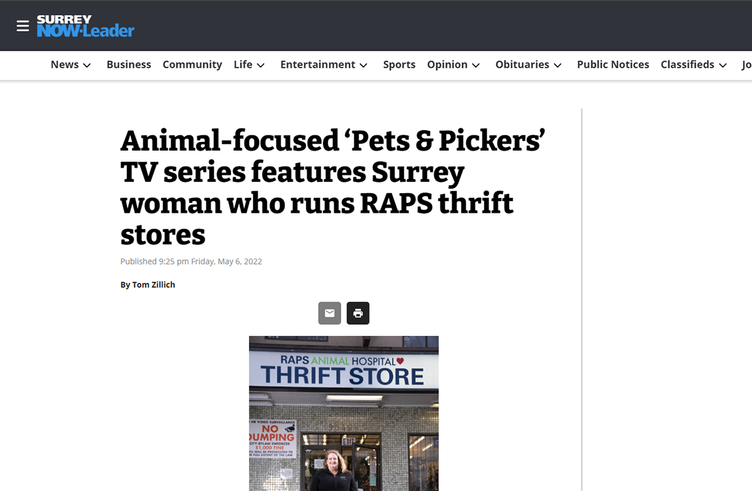
Task: Click the Surrey Now-Leader logo
Action: pyautogui.click(x=86, y=26)
